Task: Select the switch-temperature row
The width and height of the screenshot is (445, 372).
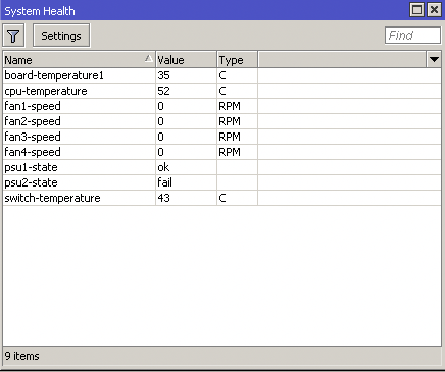Action: 77,198
